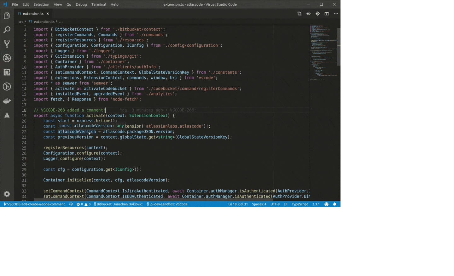Click the feedback smiley icon

pos(326,204)
